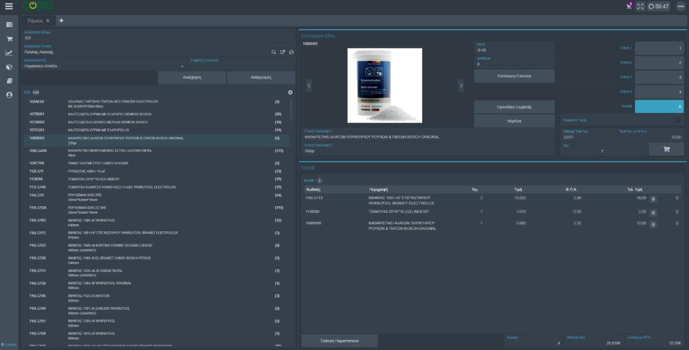Open the chart statistics icon in sidebar
This screenshot has width=689, height=350.
click(9, 53)
